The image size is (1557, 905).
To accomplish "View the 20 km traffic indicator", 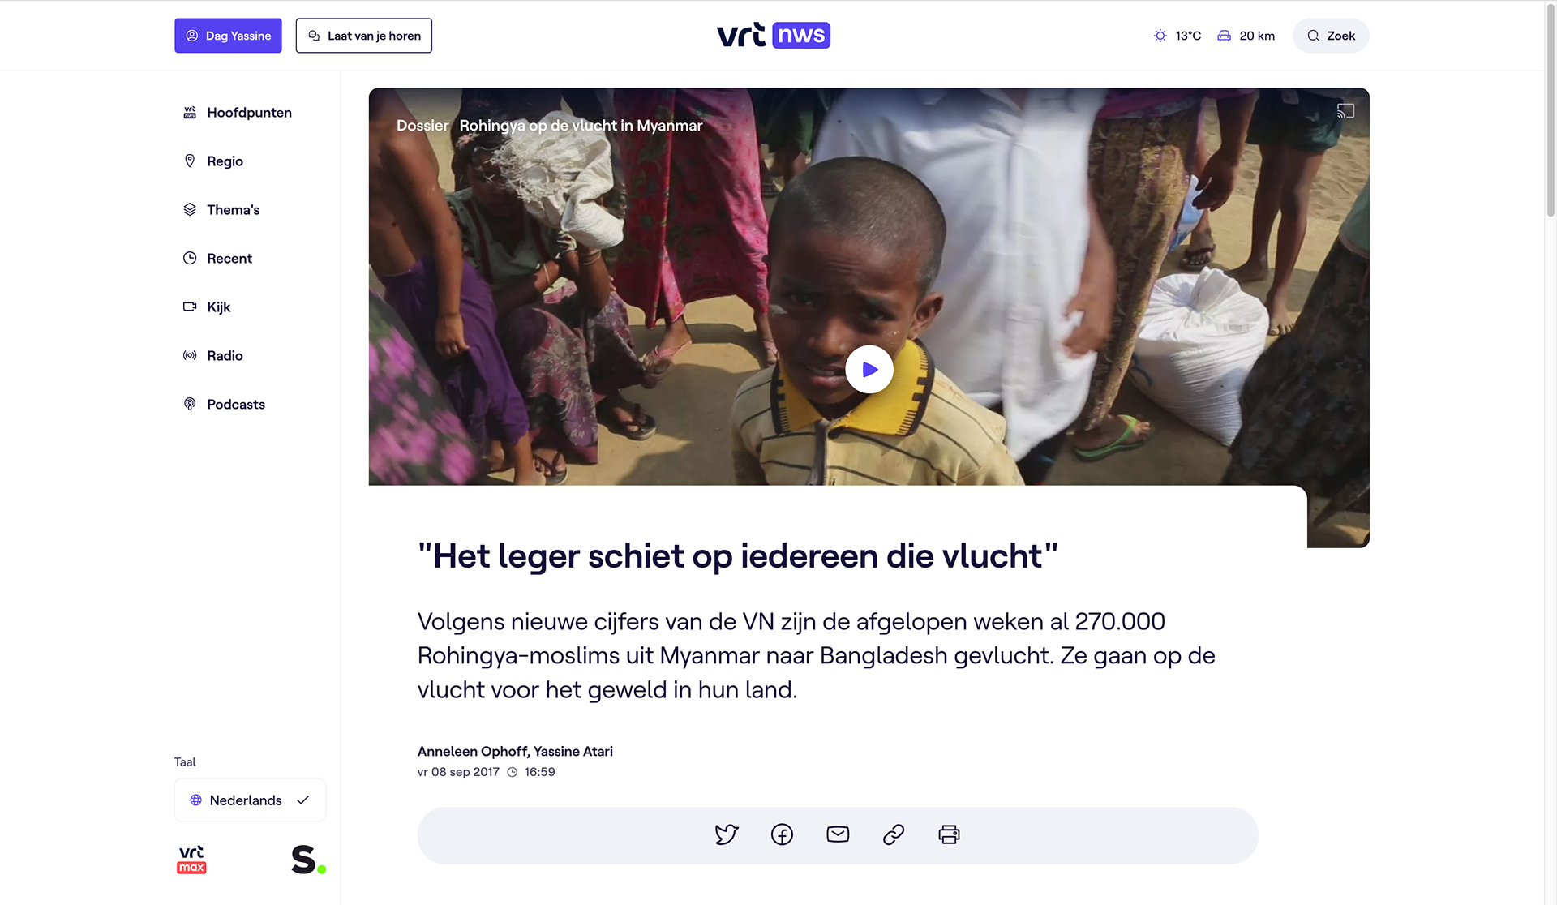I will [1246, 36].
